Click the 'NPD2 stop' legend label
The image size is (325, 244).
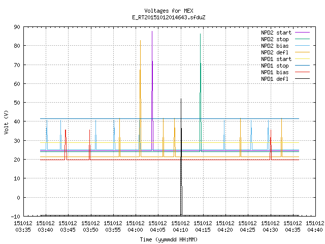click(275, 39)
